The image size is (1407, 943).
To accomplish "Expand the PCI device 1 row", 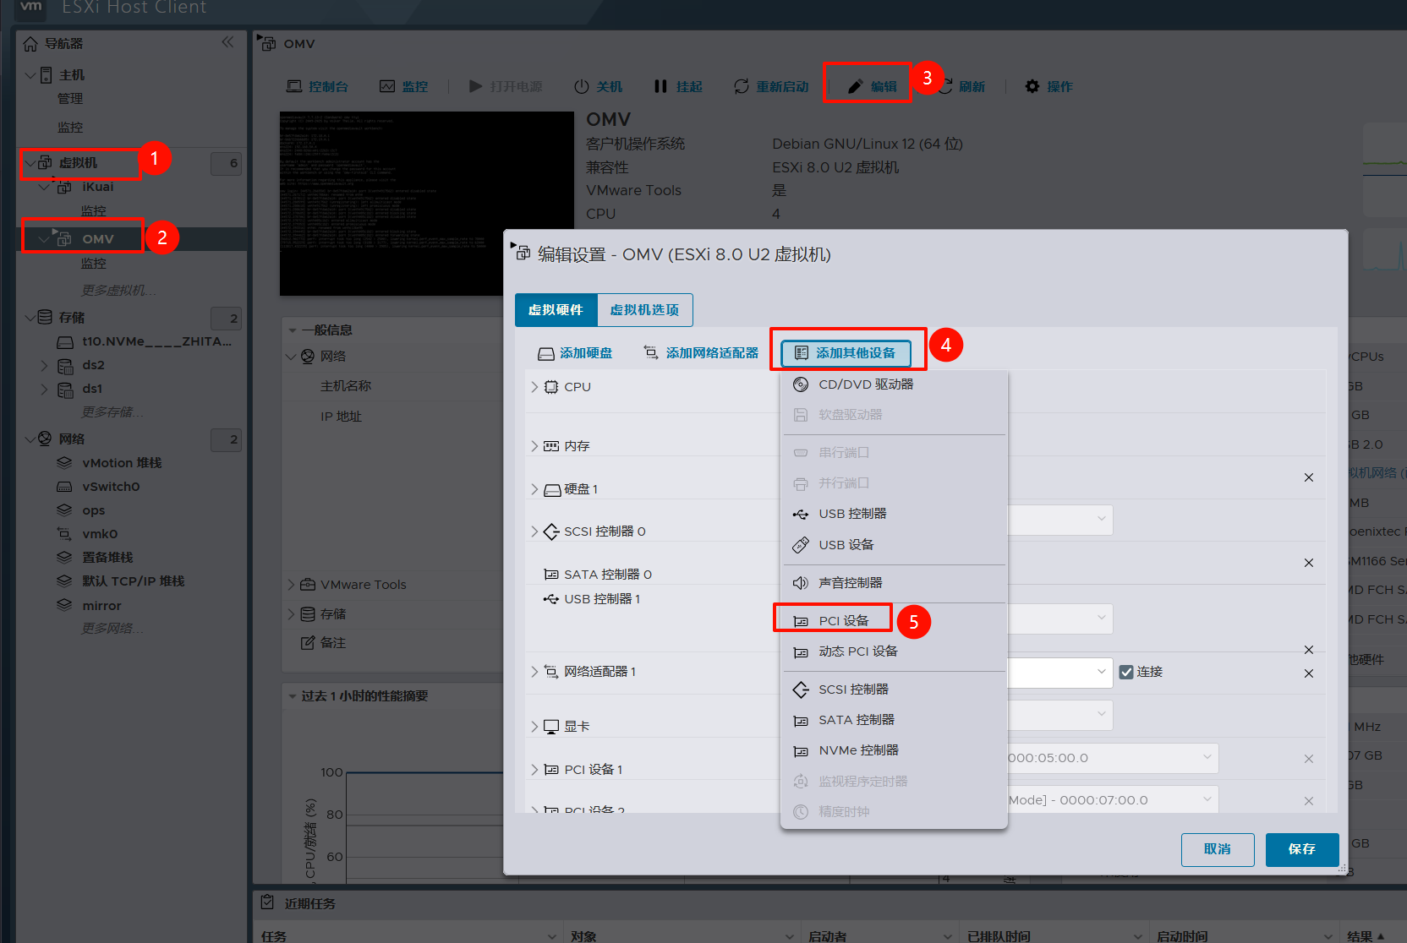I will pos(534,770).
